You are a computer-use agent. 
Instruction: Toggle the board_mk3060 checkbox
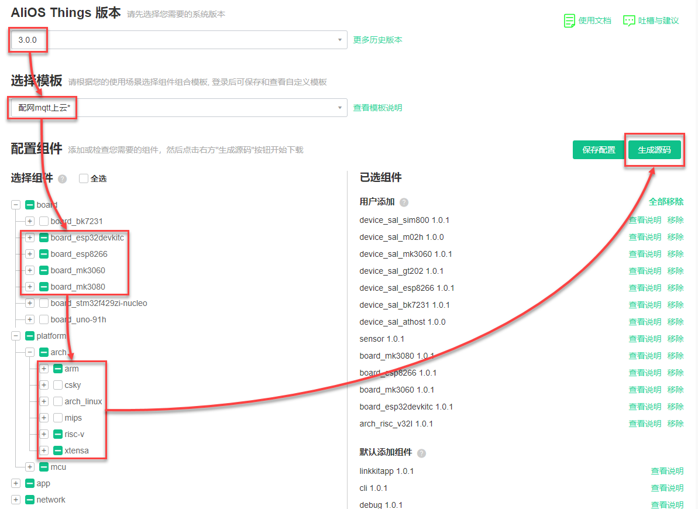[44, 270]
